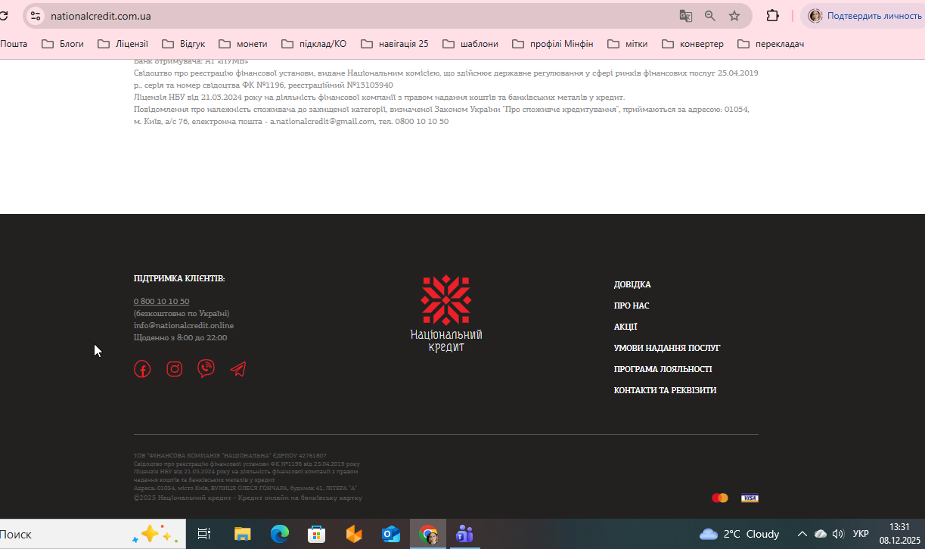Open УМОВИ НАДАННЯ ПОСЛУГ footer link

(667, 348)
